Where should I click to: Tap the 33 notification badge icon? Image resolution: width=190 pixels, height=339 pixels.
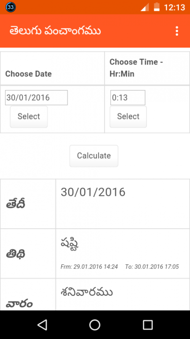click(x=11, y=7)
